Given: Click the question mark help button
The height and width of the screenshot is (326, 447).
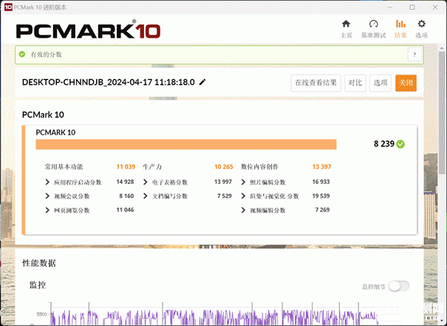Looking at the screenshot, I should 414,54.
